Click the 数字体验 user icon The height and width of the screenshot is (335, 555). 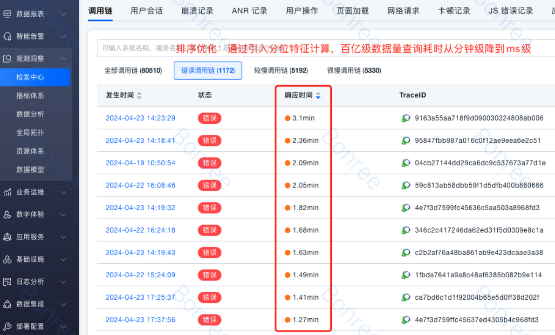[7, 214]
